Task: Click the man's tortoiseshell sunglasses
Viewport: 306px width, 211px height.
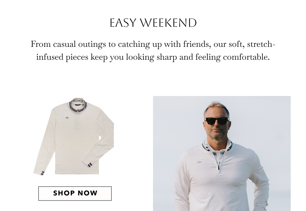Action: point(217,121)
